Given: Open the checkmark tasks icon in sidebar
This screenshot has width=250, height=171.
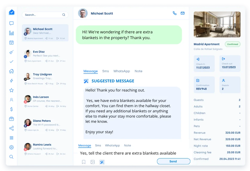Looking at the screenshot, I should click(12, 62).
